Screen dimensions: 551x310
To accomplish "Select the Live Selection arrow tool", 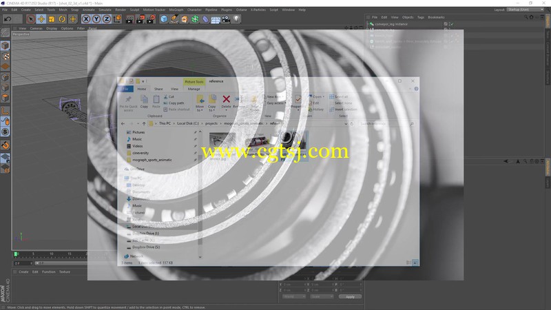I will click(30, 19).
